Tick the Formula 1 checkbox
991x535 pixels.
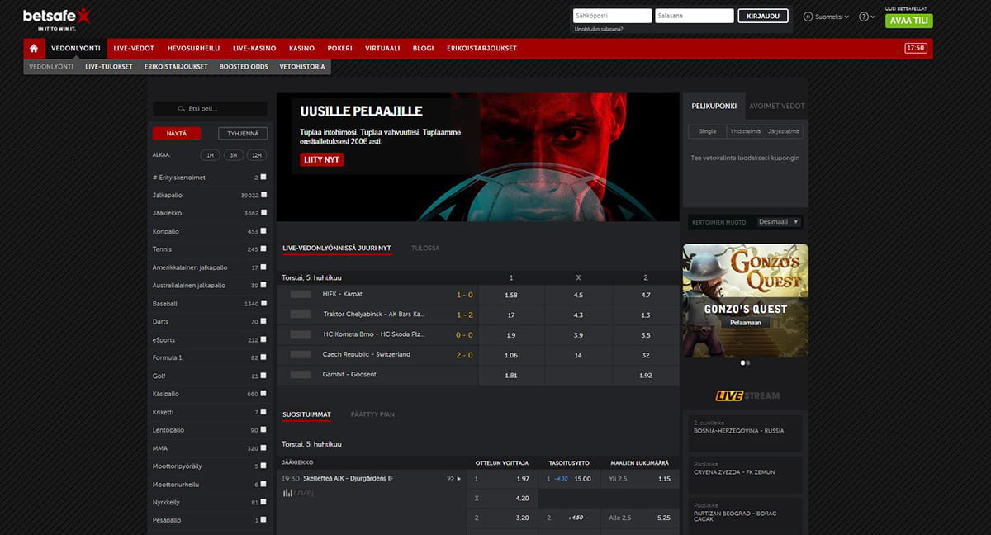[x=263, y=357]
